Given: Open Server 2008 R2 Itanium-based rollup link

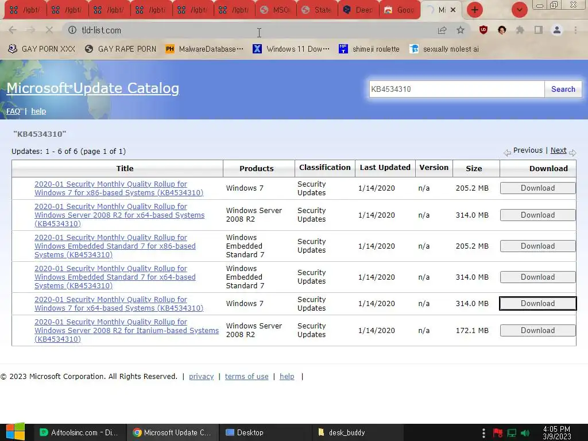Looking at the screenshot, I should (127, 330).
